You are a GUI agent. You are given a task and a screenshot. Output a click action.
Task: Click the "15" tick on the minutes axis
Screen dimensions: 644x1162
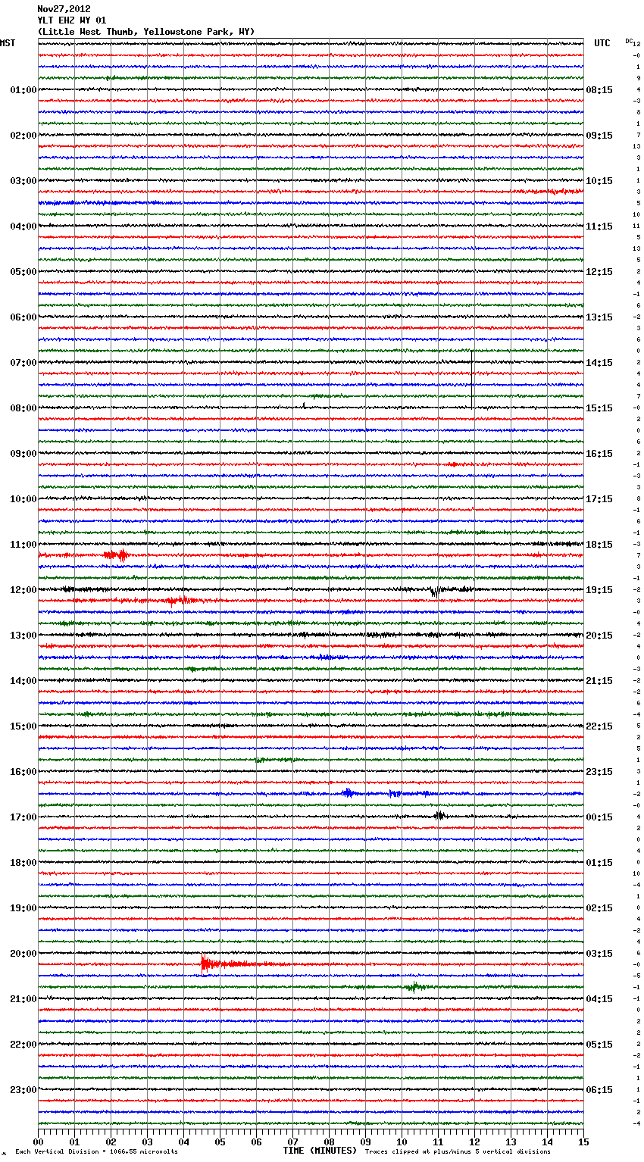tap(583, 1142)
